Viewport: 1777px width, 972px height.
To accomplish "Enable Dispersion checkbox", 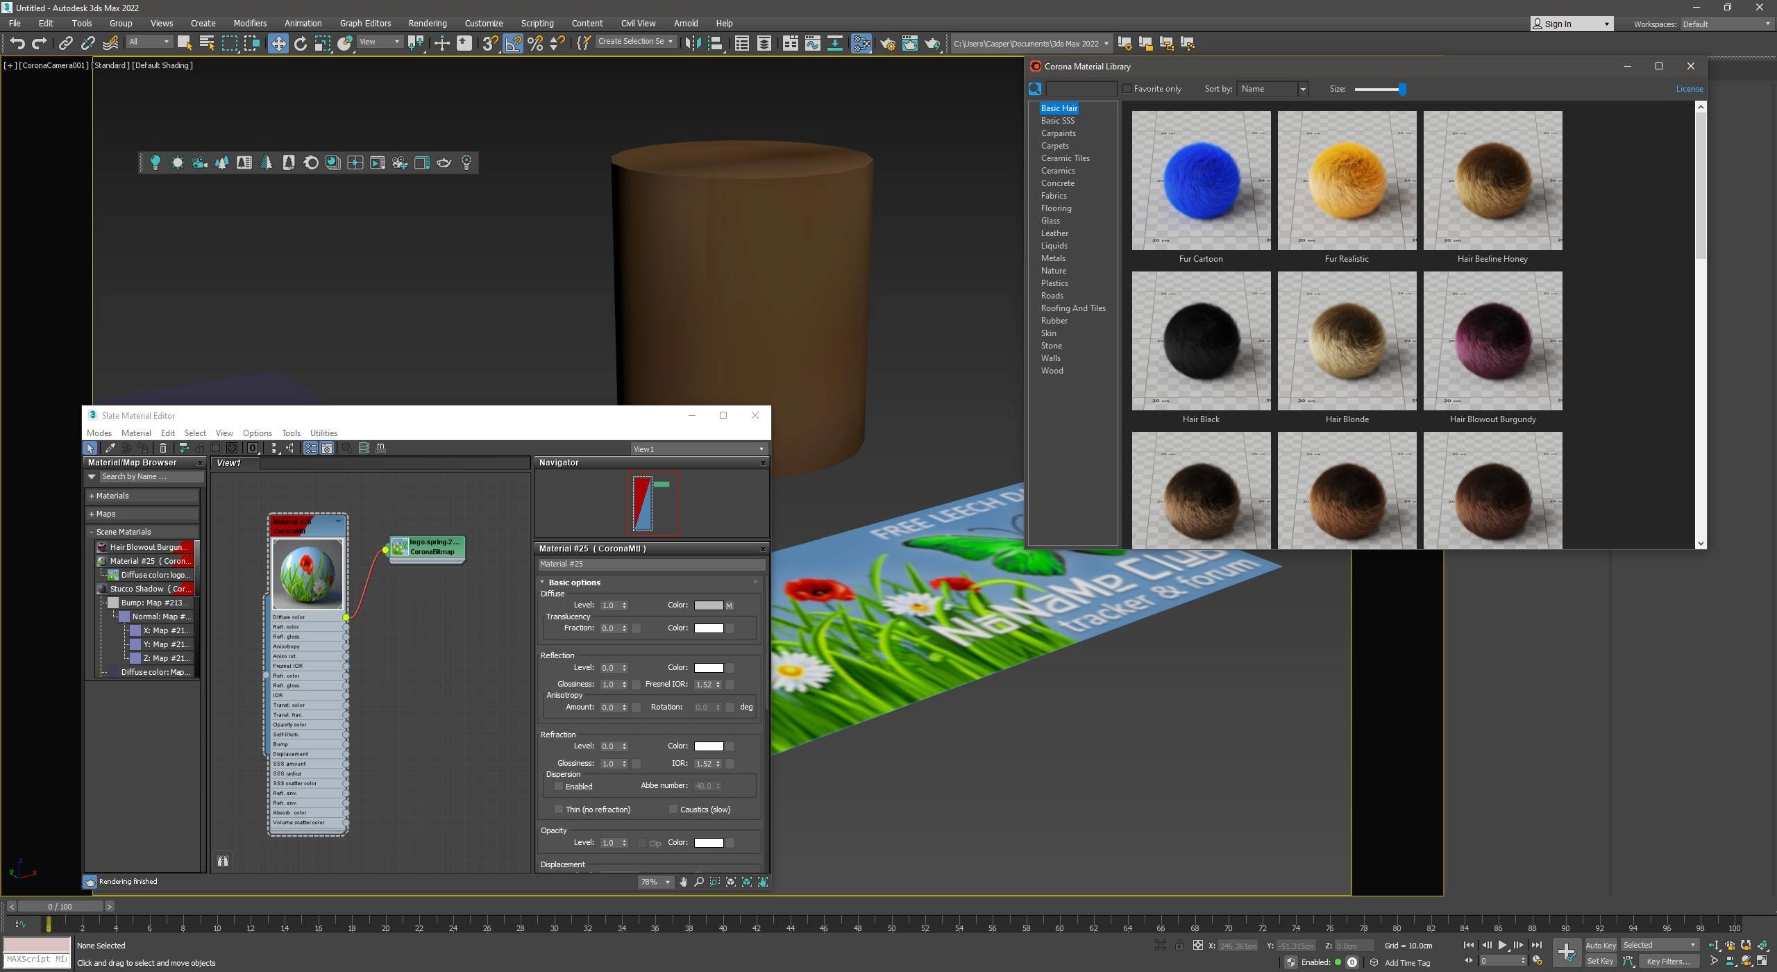I will (558, 787).
